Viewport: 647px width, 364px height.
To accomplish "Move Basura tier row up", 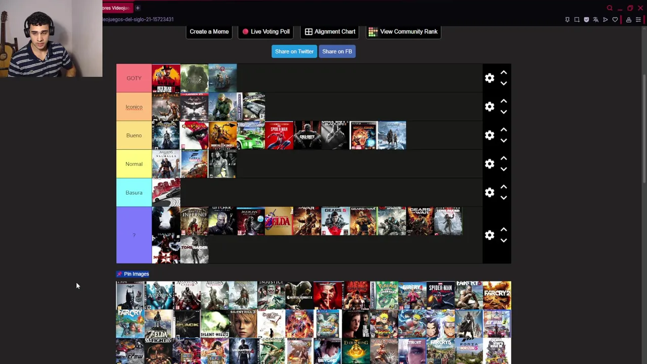I will 503,187.
